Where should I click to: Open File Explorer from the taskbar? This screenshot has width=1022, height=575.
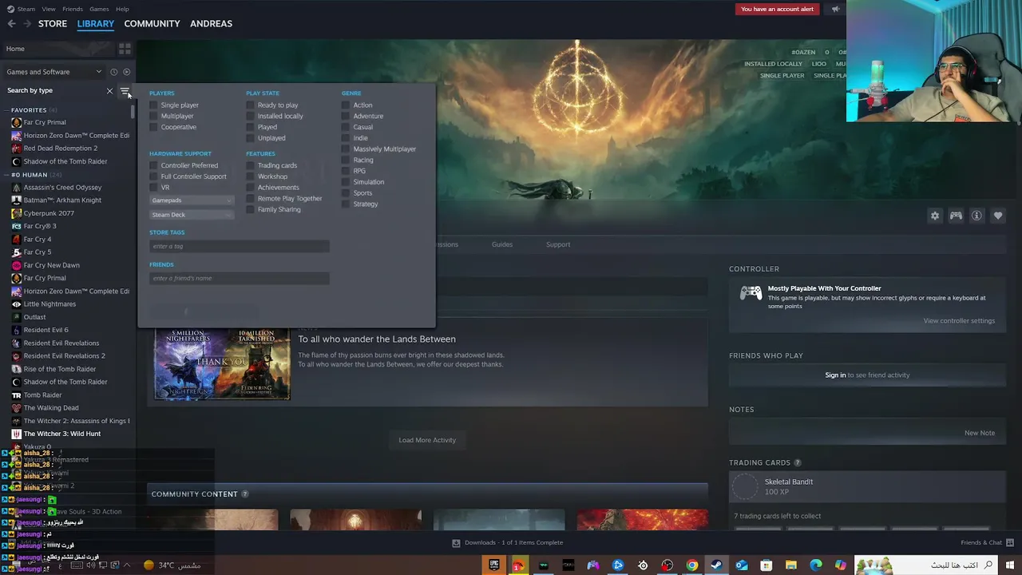[791, 565]
